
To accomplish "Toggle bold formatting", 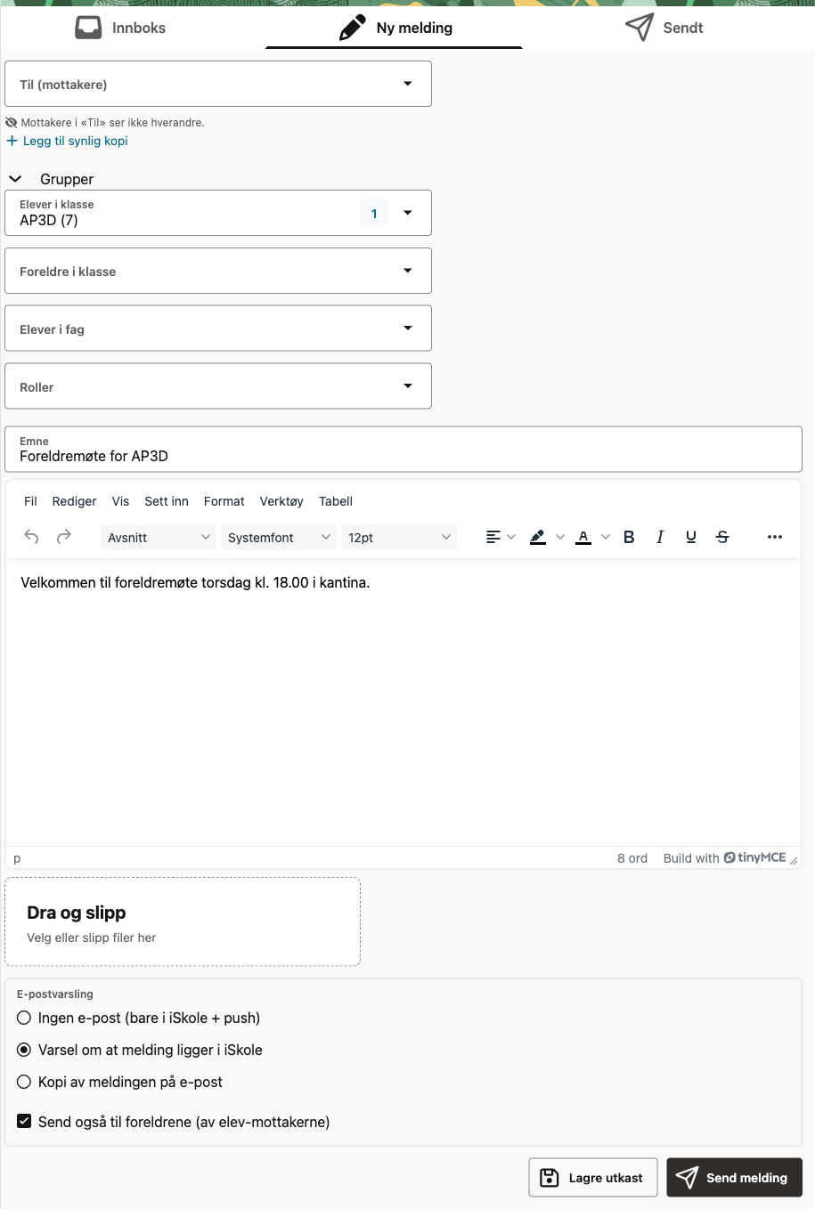I will (x=629, y=537).
